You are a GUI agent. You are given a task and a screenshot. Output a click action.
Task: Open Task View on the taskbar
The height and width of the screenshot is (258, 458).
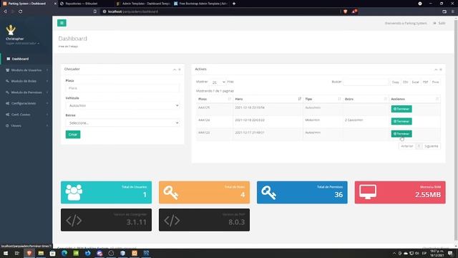[17, 253]
